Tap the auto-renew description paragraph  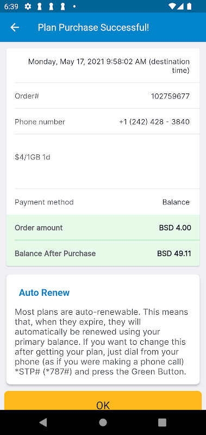[x=102, y=341]
